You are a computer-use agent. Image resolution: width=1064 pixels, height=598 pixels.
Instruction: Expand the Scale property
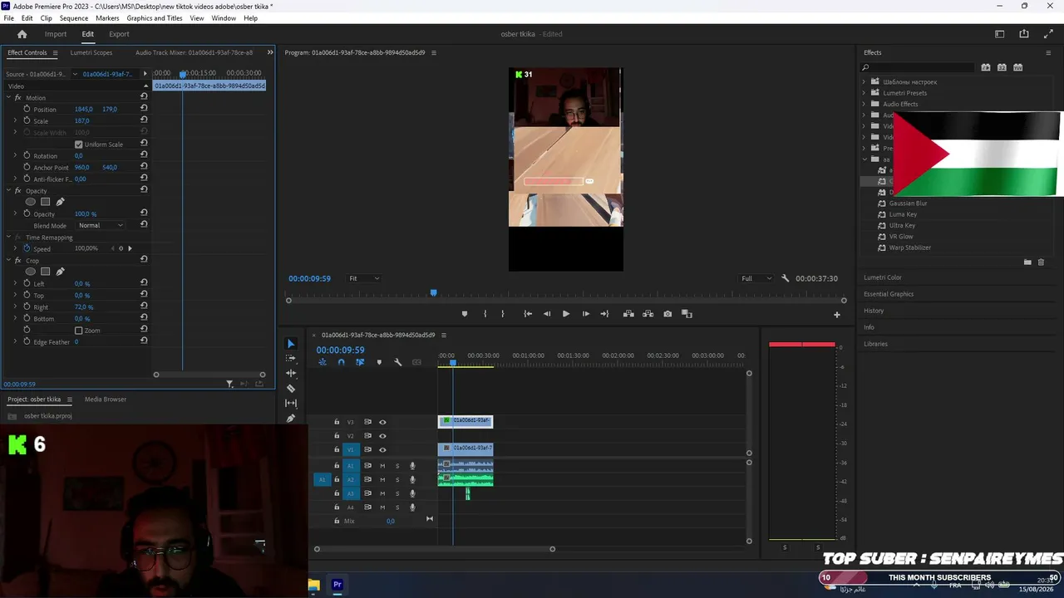[x=15, y=120]
